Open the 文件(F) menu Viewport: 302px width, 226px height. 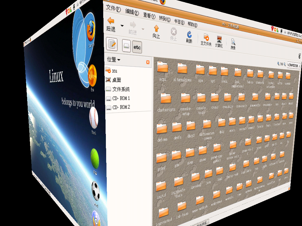tap(113, 9)
